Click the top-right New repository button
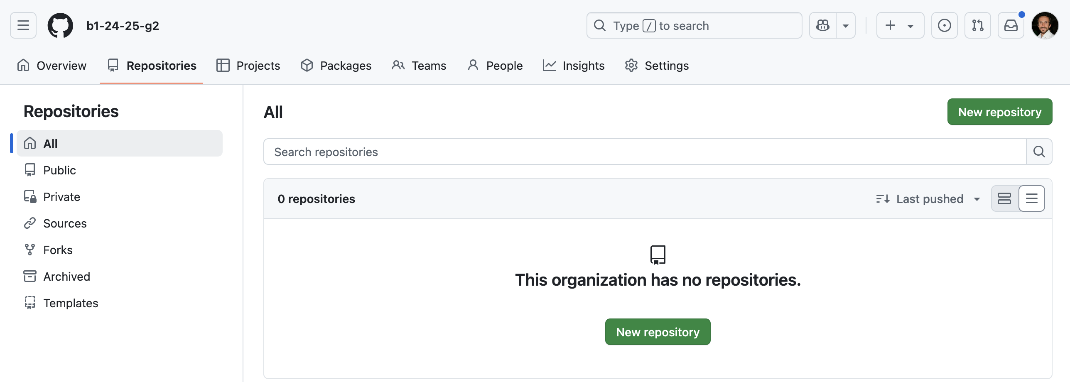This screenshot has height=382, width=1070. pos(999,112)
